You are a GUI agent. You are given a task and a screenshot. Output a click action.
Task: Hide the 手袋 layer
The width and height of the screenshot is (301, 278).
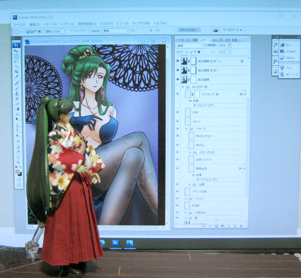178,112
